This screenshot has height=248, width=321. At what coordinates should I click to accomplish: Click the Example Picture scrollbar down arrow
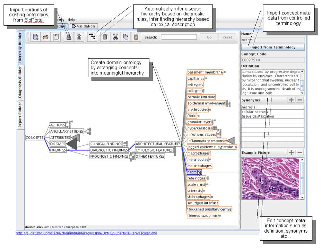(x=302, y=197)
